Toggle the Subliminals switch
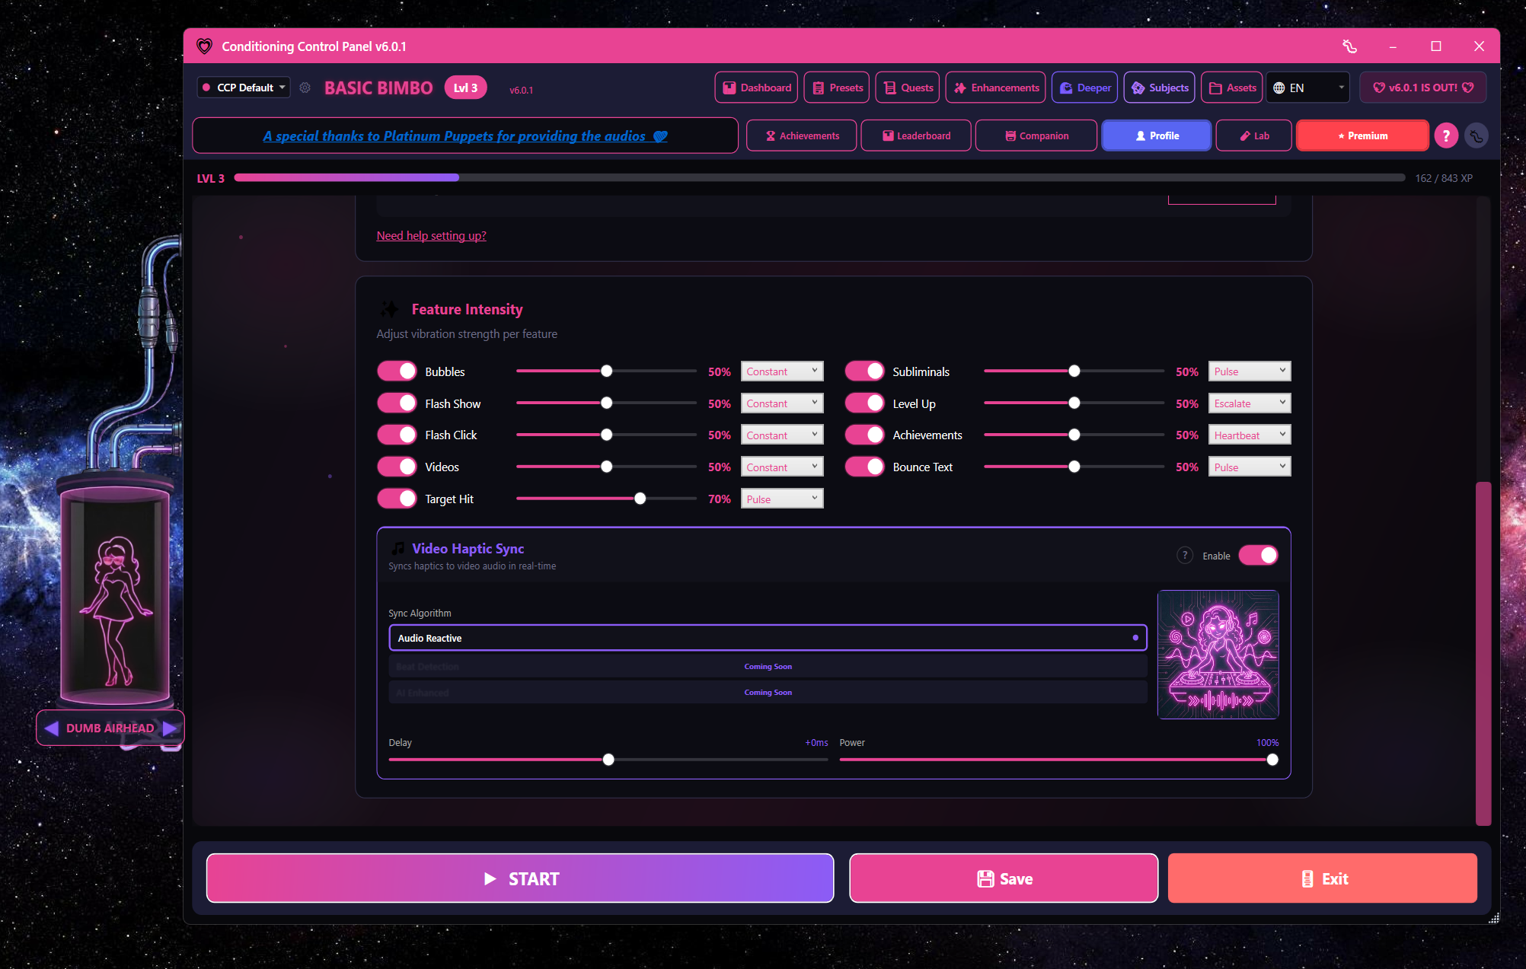This screenshot has width=1526, height=969. coord(864,371)
